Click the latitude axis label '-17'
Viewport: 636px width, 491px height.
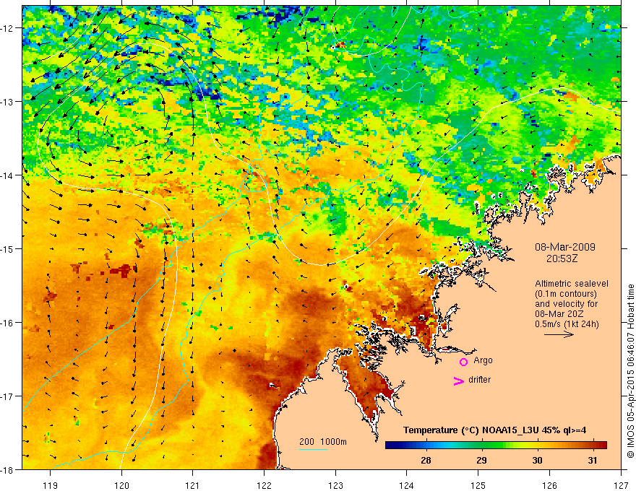tap(7, 396)
